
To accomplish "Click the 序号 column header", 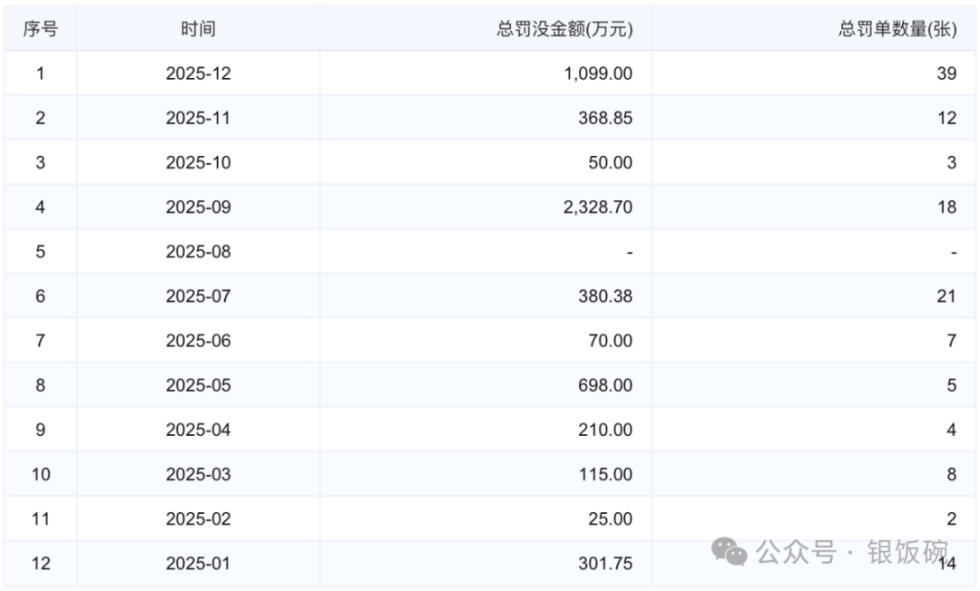I will (x=40, y=29).
